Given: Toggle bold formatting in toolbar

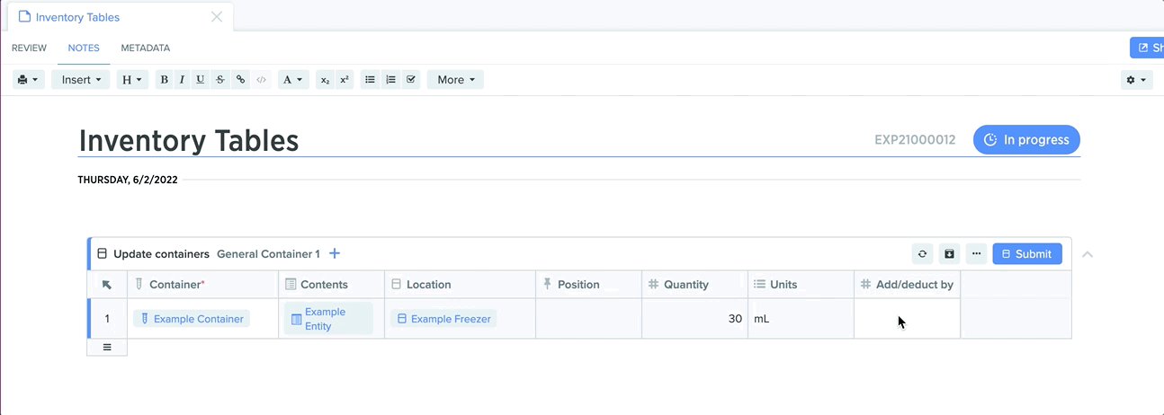Looking at the screenshot, I should (164, 80).
